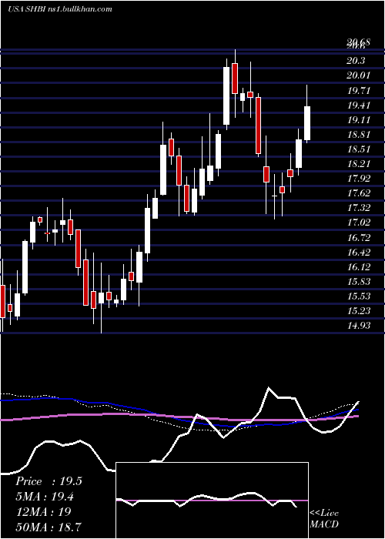Click the 20.01 price axis label

click(x=359, y=75)
